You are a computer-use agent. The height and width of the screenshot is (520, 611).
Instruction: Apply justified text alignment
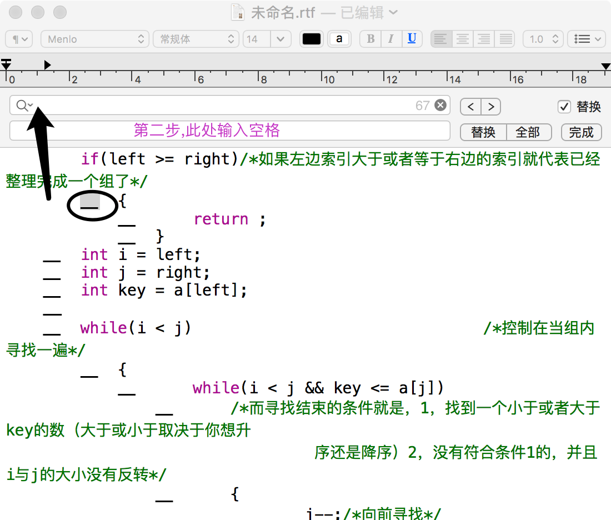tap(504, 39)
